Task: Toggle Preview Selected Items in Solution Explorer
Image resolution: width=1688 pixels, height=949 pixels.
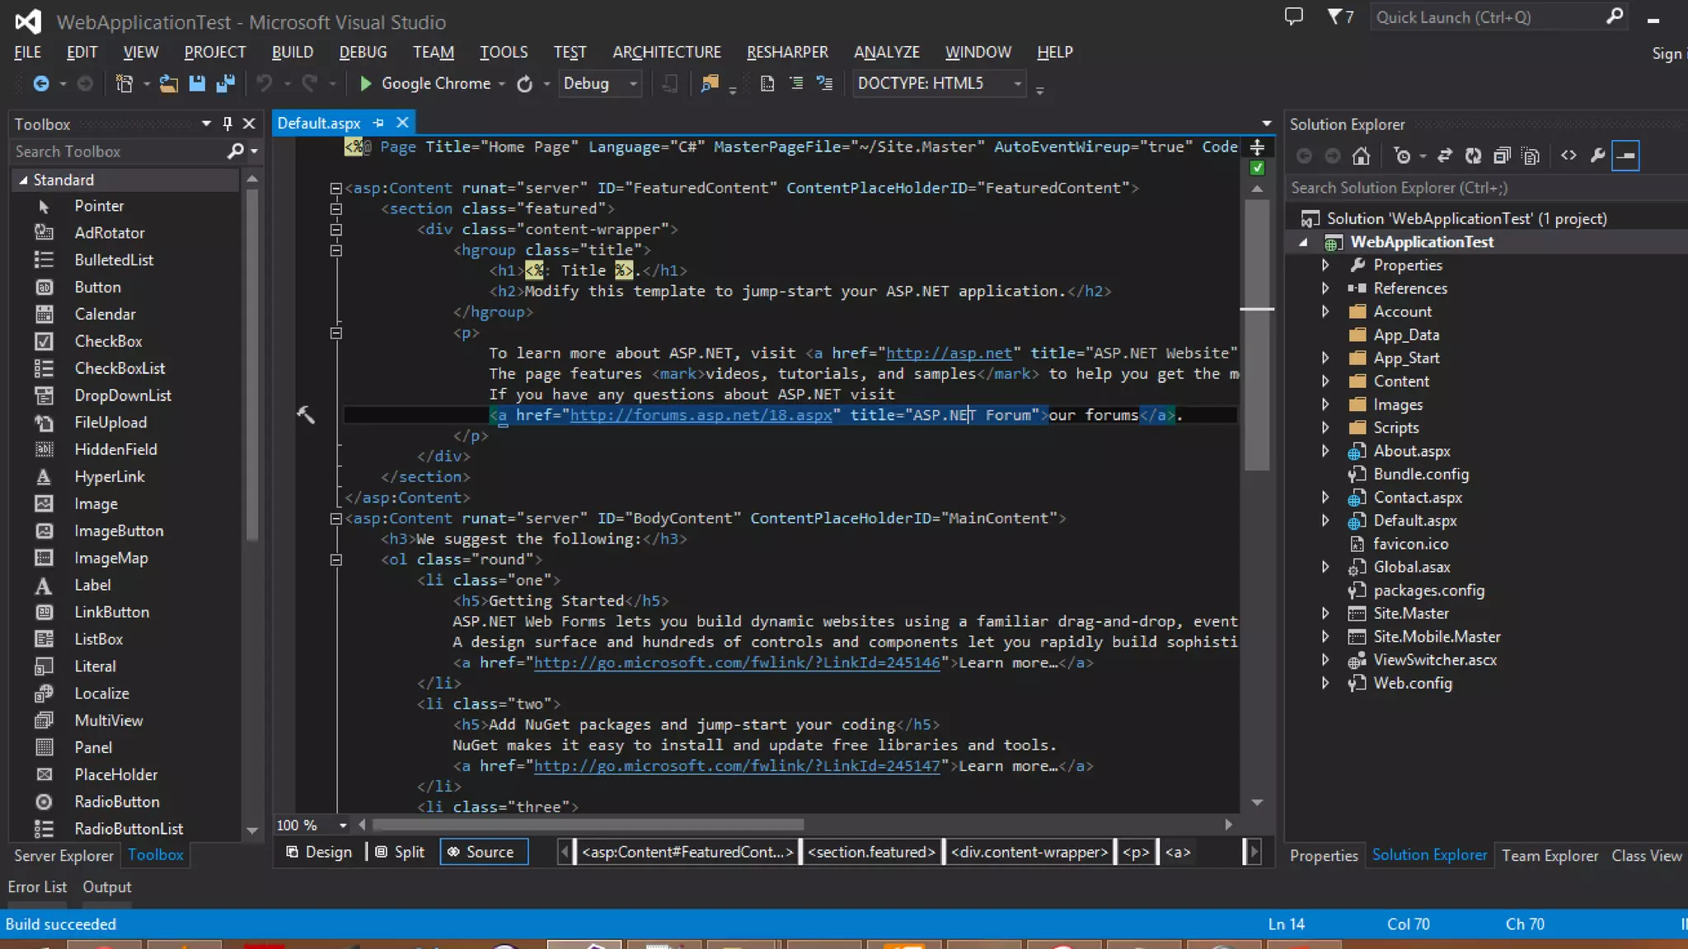Action: point(1626,156)
